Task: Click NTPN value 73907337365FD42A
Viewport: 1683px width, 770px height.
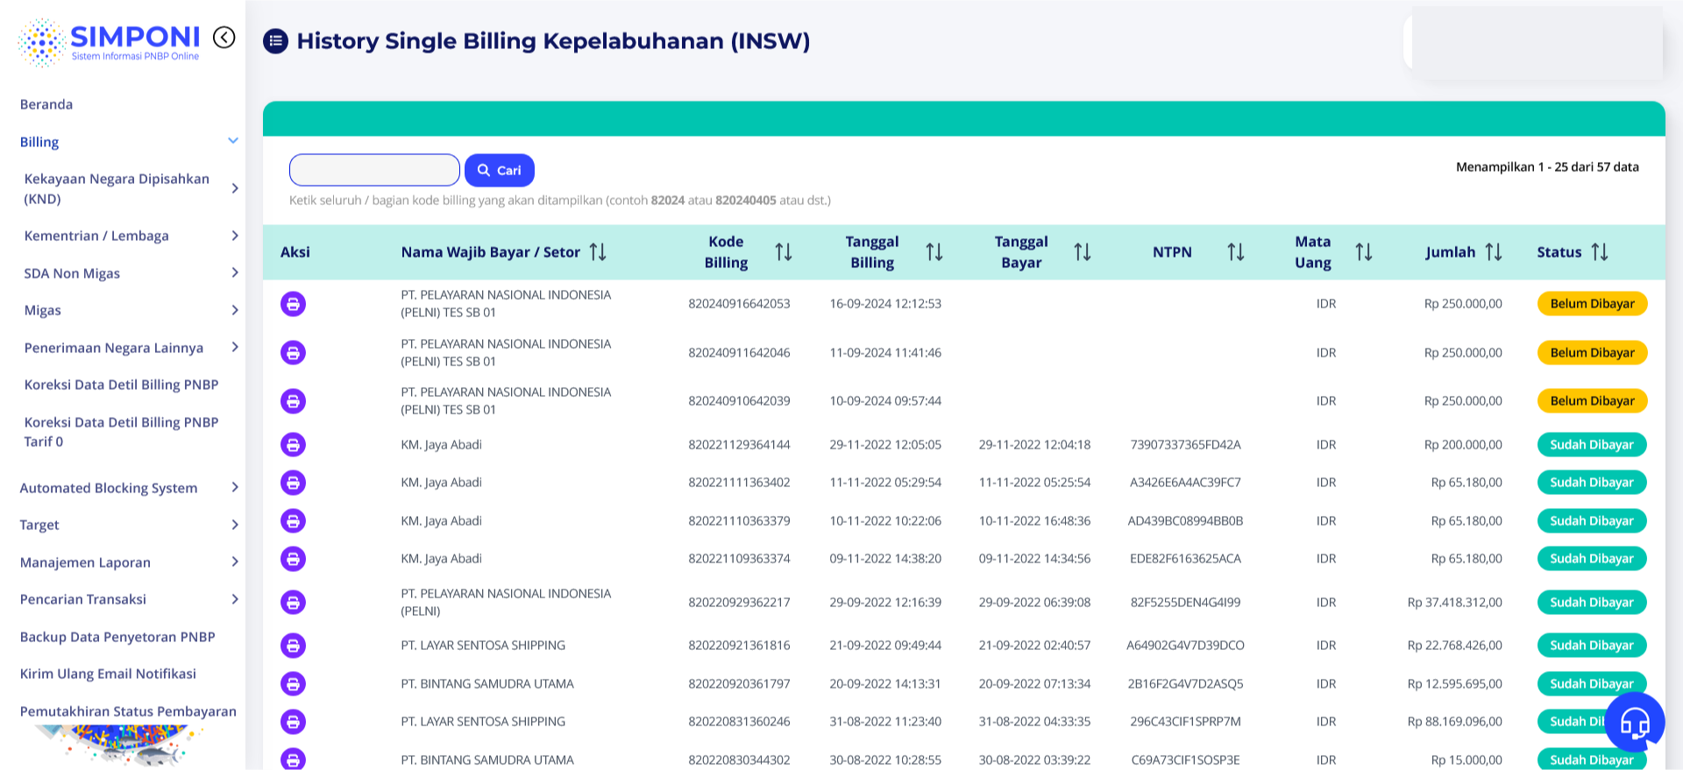Action: (x=1185, y=445)
